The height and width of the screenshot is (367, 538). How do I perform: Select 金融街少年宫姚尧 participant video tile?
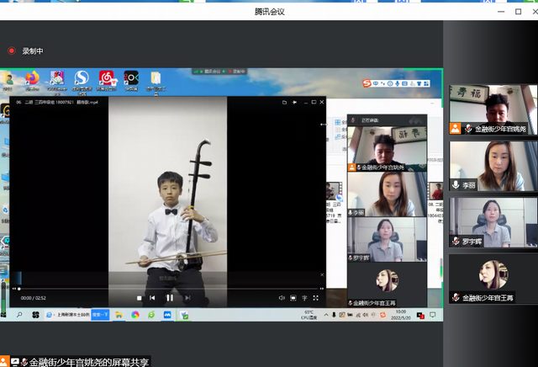493,109
